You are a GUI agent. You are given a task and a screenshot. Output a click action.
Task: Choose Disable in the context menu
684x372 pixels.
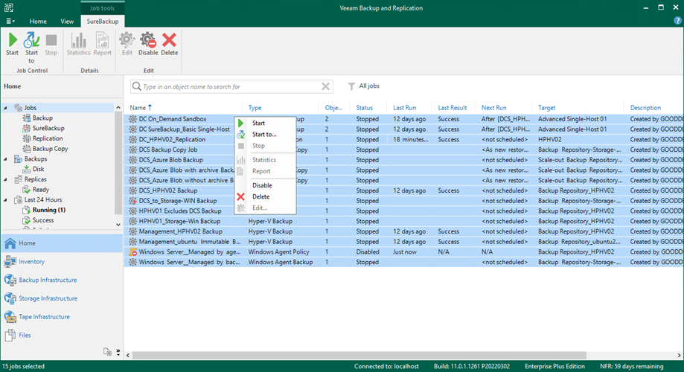(265, 185)
